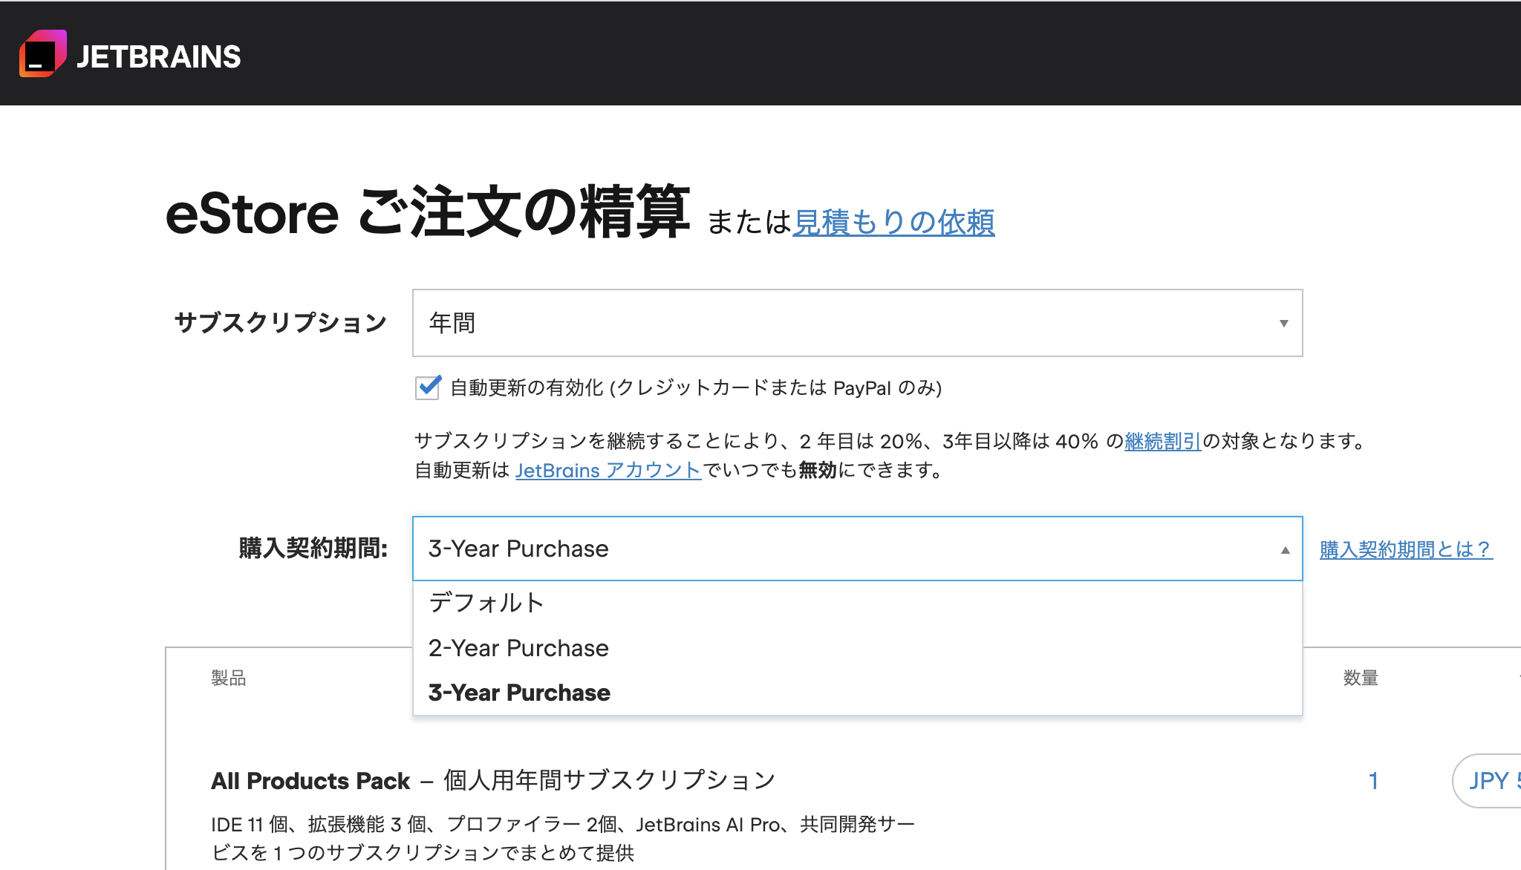Uncheck the 自動更新の有効化 checkbox
The image size is (1521, 870).
[x=428, y=387]
